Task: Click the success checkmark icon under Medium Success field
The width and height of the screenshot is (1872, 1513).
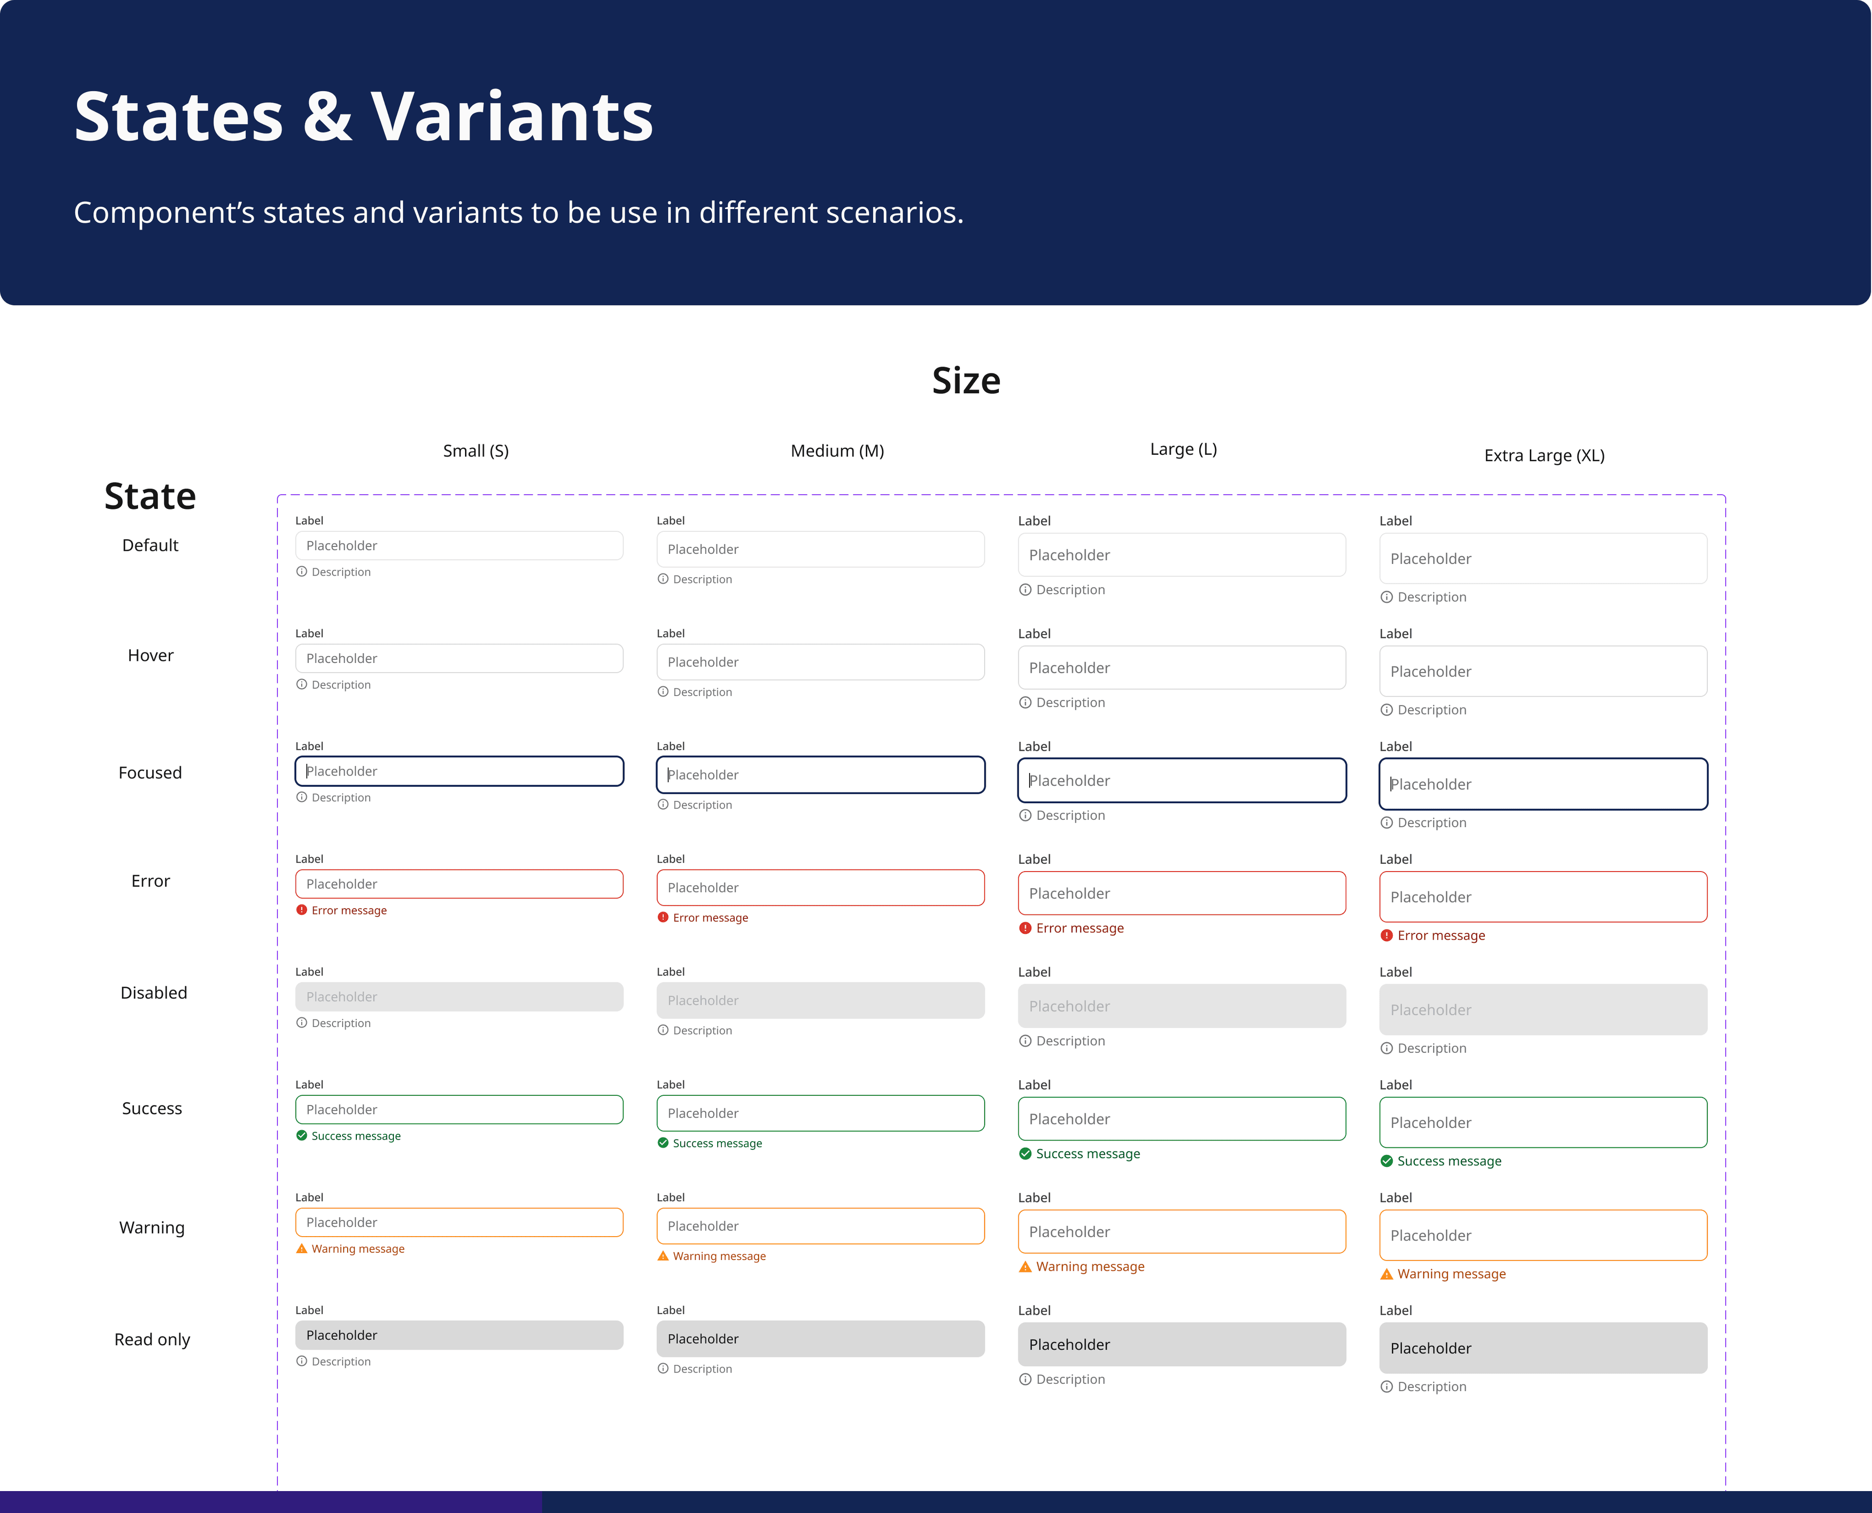Action: coord(663,1143)
